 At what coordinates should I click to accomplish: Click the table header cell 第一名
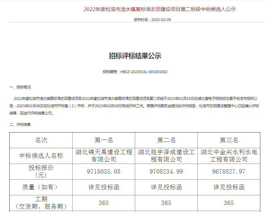[104, 140]
